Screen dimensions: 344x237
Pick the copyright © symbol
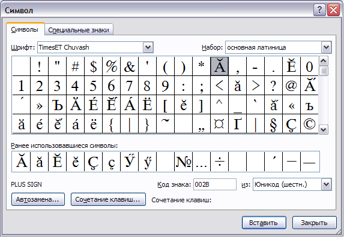(x=309, y=123)
